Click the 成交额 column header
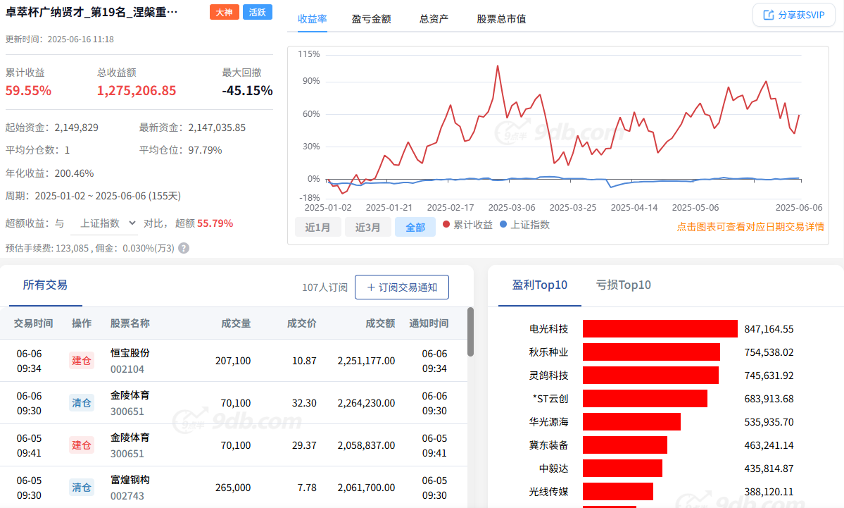Viewport: 844px width, 508px height. tap(380, 323)
